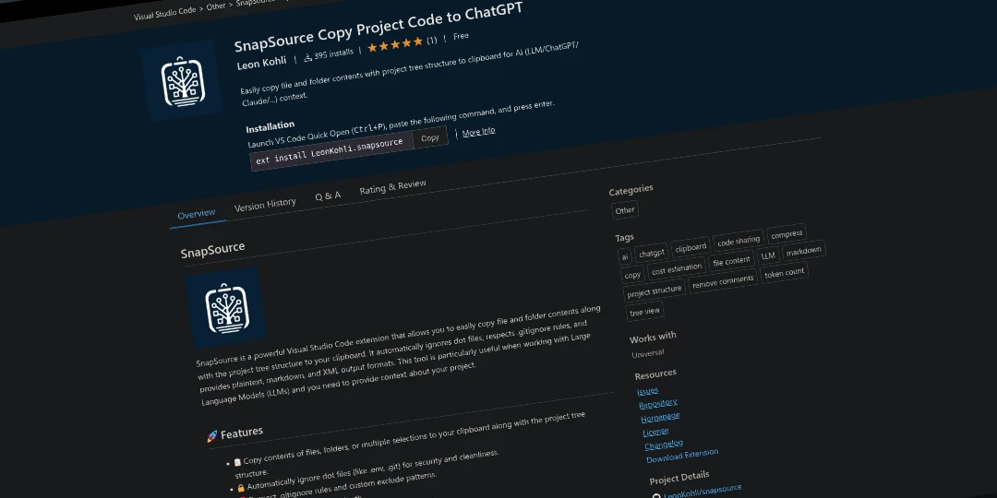Viewport: 997px width, 498px height.
Task: Click the ext install LeonKohli.snapsource command field
Action: [x=330, y=150]
